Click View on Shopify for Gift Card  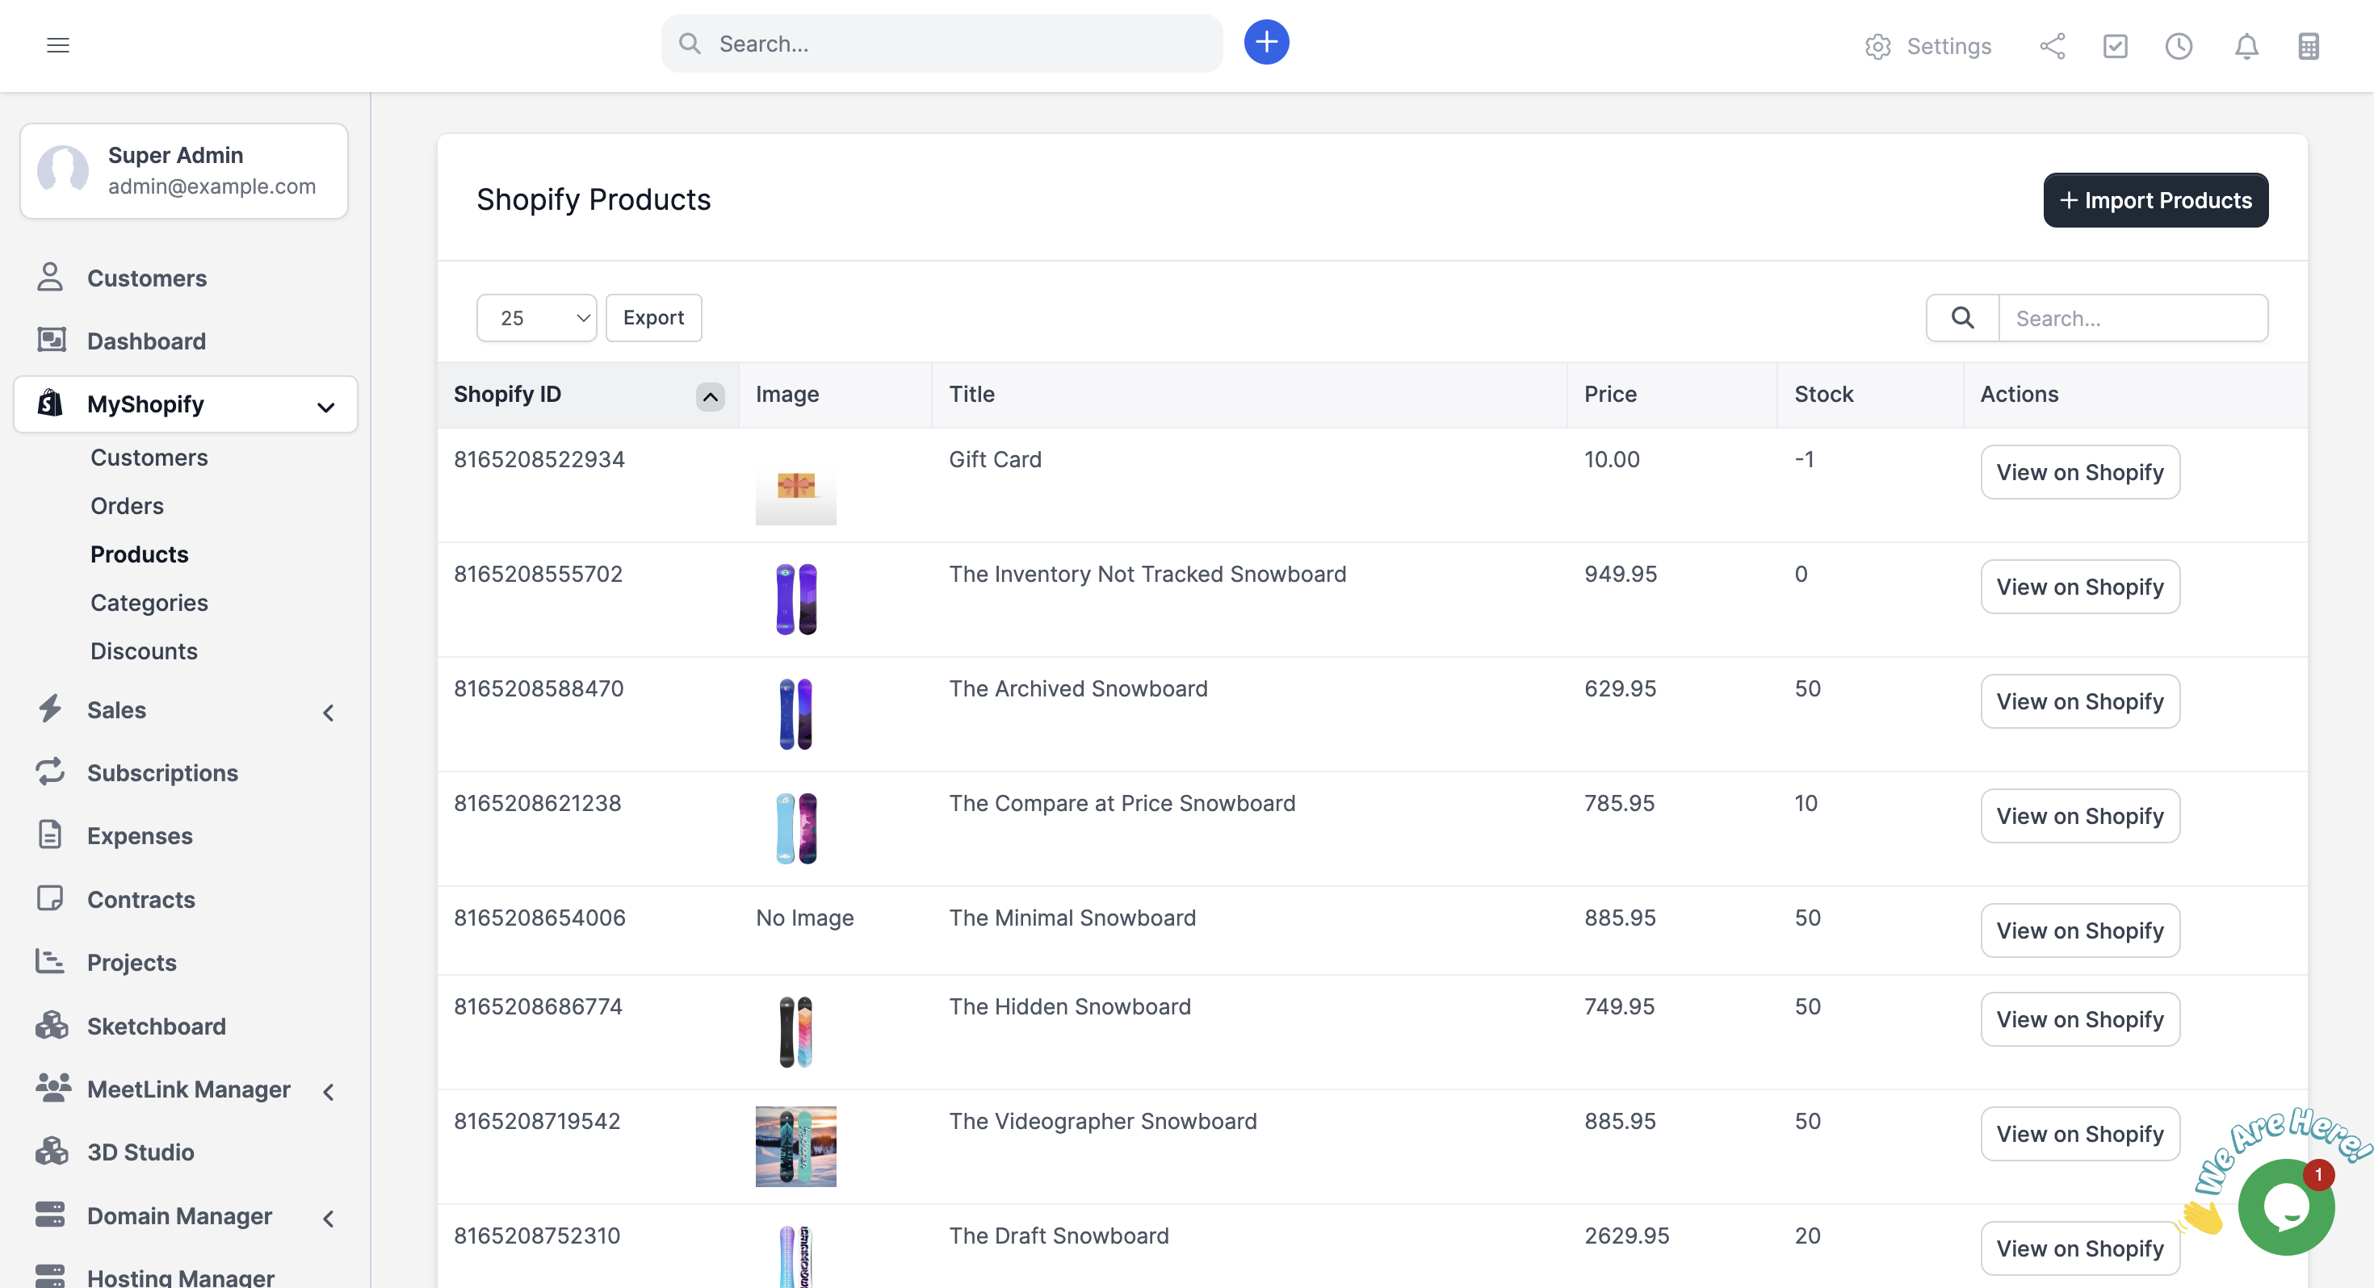2079,473
